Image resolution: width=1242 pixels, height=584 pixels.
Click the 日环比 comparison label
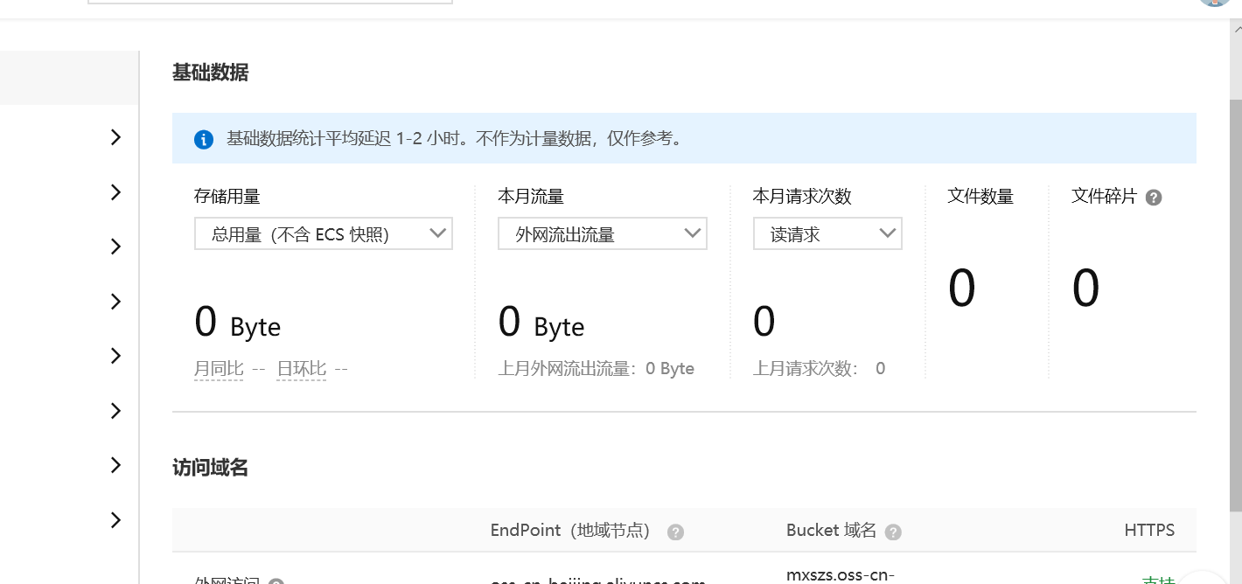[302, 369]
